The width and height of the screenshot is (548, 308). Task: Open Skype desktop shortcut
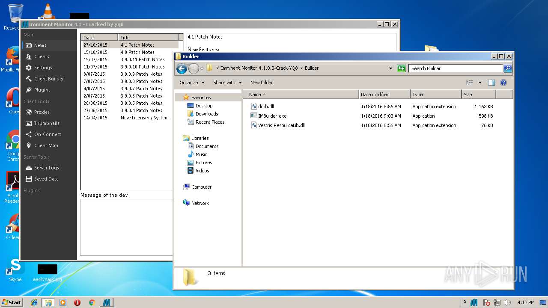coord(15,270)
